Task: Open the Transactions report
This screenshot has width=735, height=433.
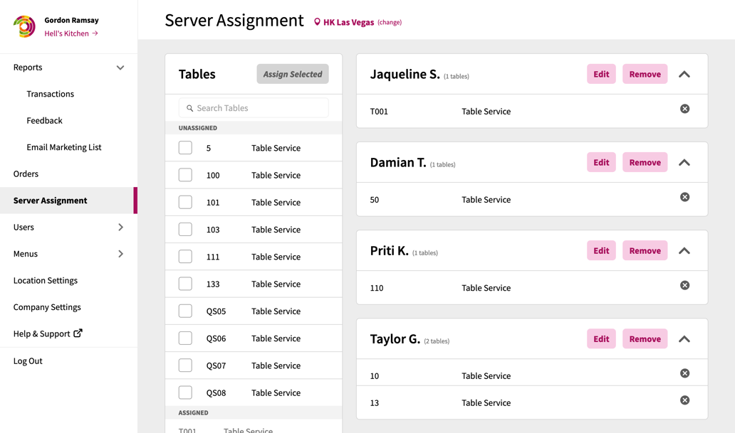Action: [x=50, y=93]
